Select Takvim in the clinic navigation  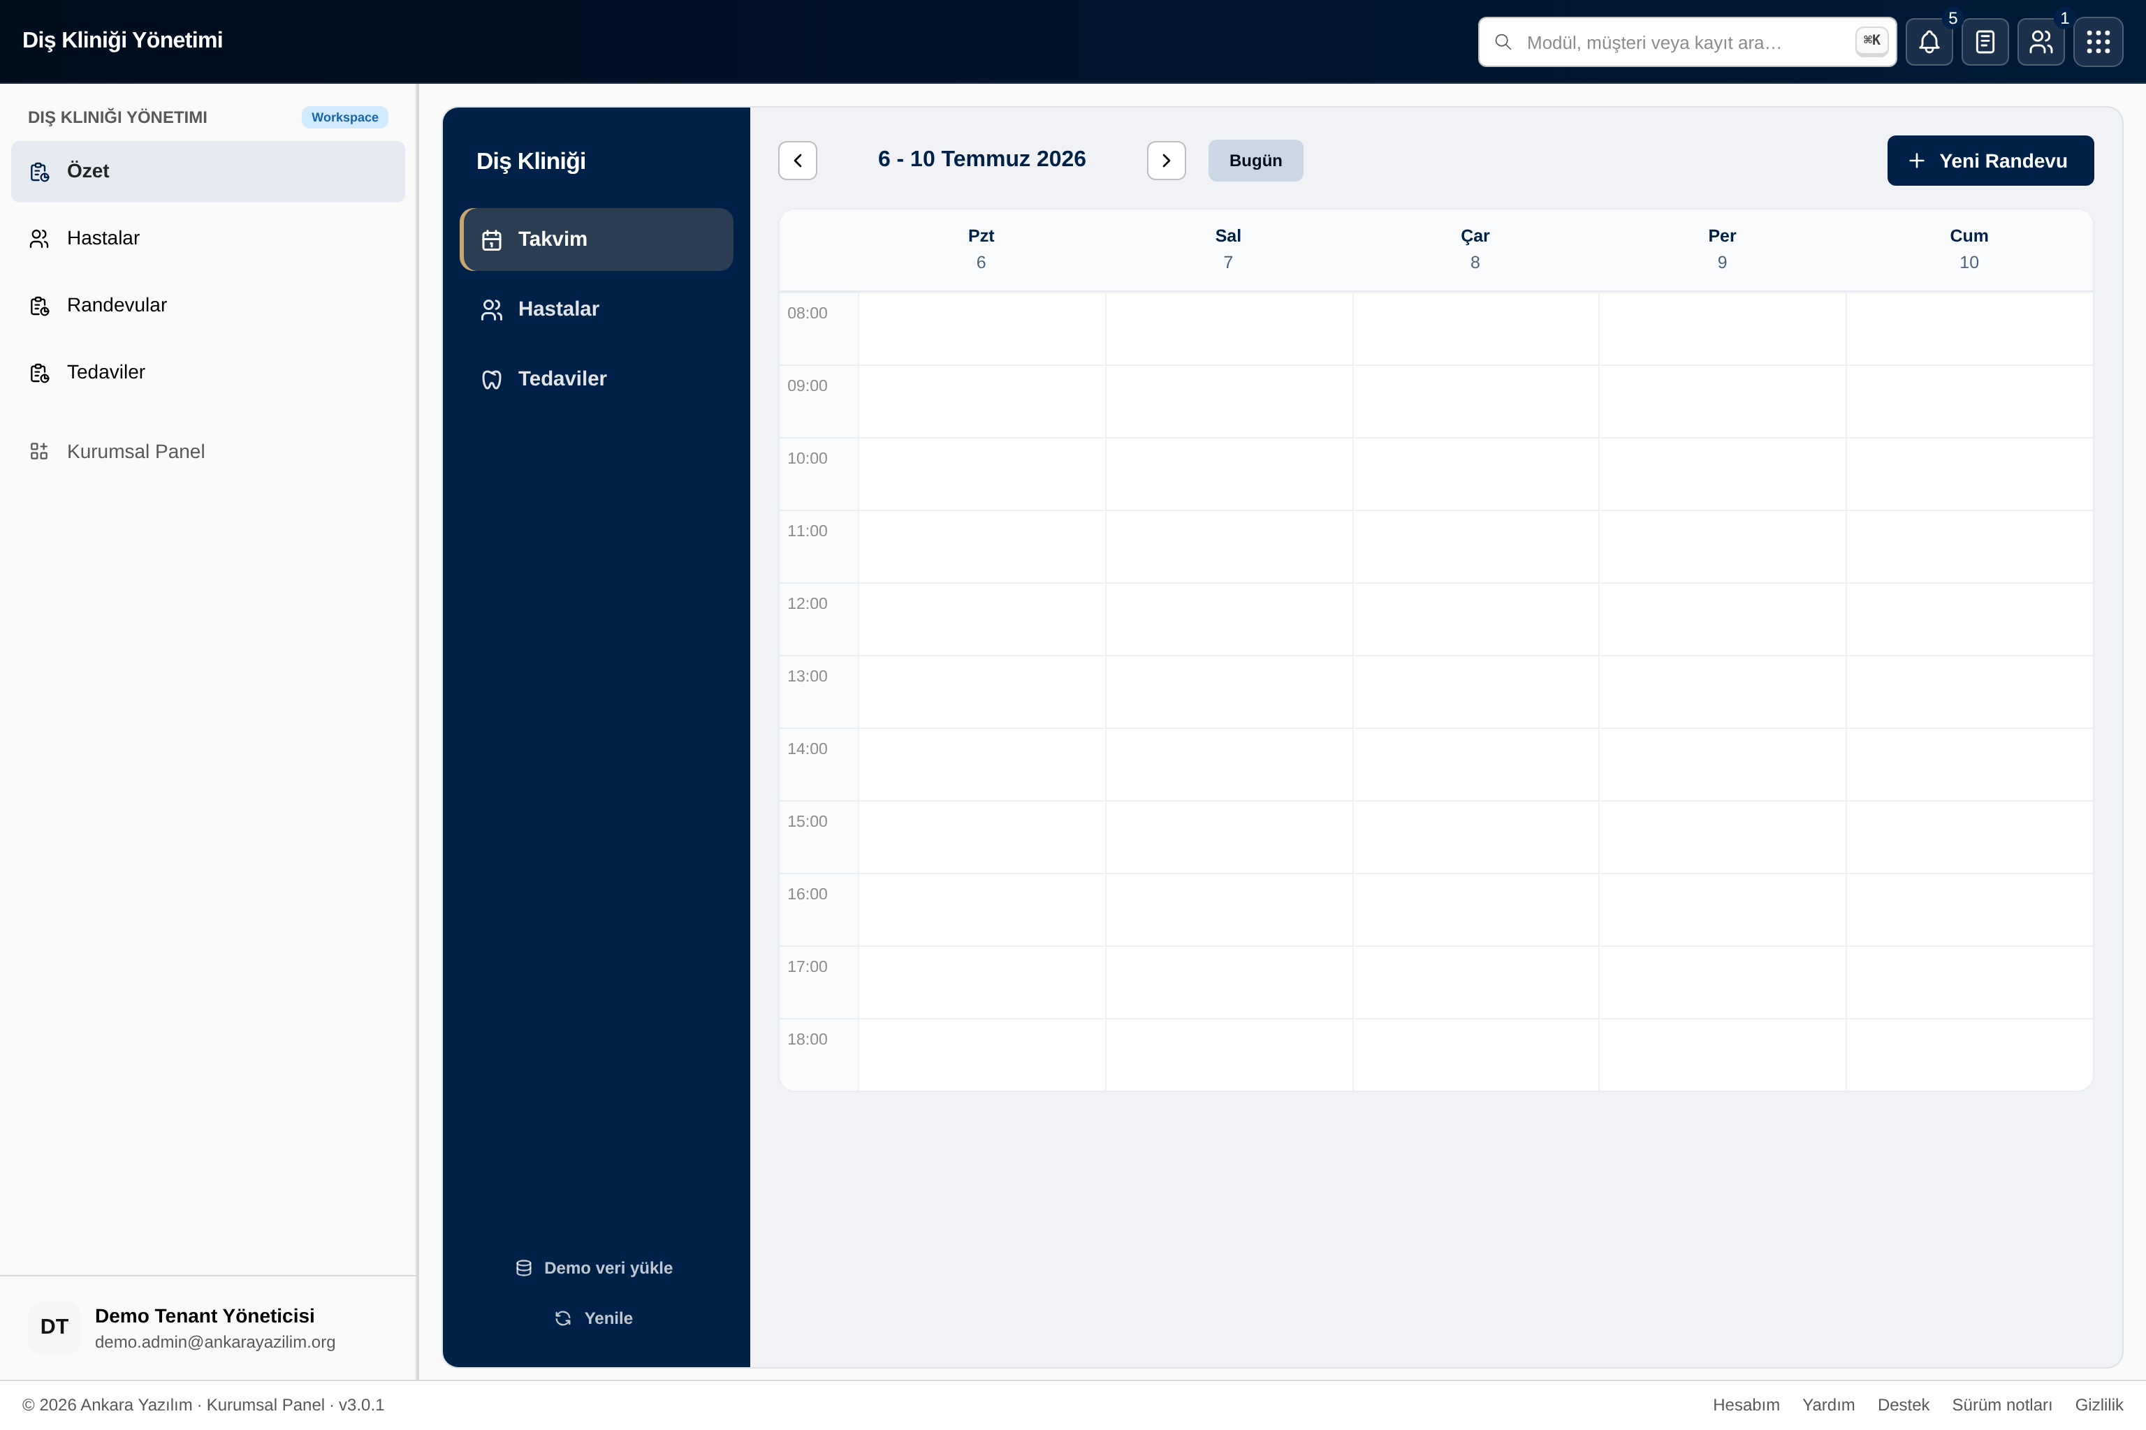tap(597, 239)
